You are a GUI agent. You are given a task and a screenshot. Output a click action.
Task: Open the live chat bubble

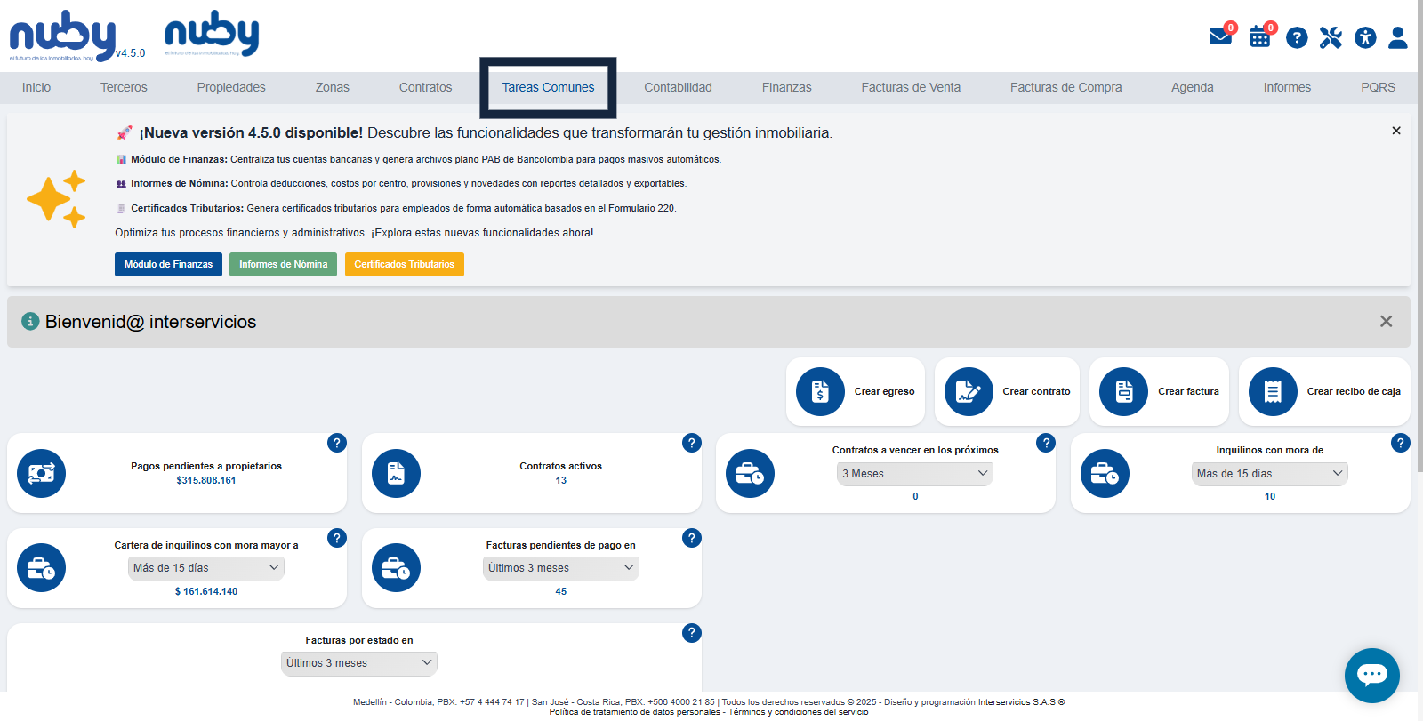pyautogui.click(x=1371, y=675)
